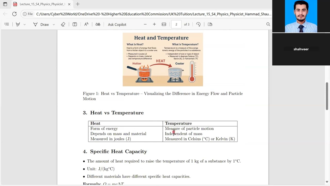Open the tab actions menu icon
This screenshot has width=330, height=186.
coord(5,4)
